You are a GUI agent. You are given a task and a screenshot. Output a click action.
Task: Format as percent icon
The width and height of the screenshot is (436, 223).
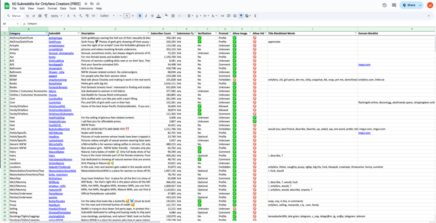pyautogui.click(x=75, y=16)
